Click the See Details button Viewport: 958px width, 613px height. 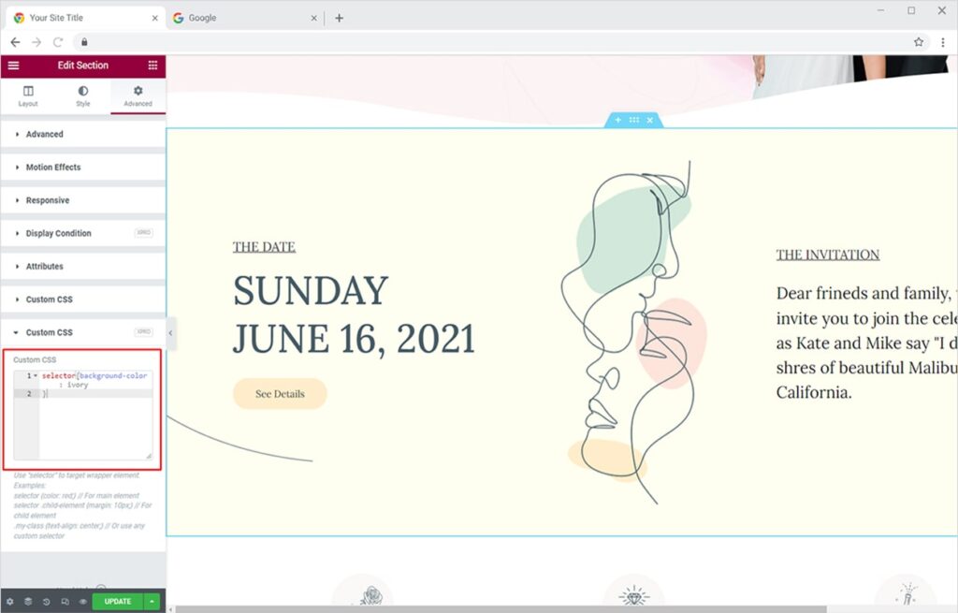(x=280, y=394)
